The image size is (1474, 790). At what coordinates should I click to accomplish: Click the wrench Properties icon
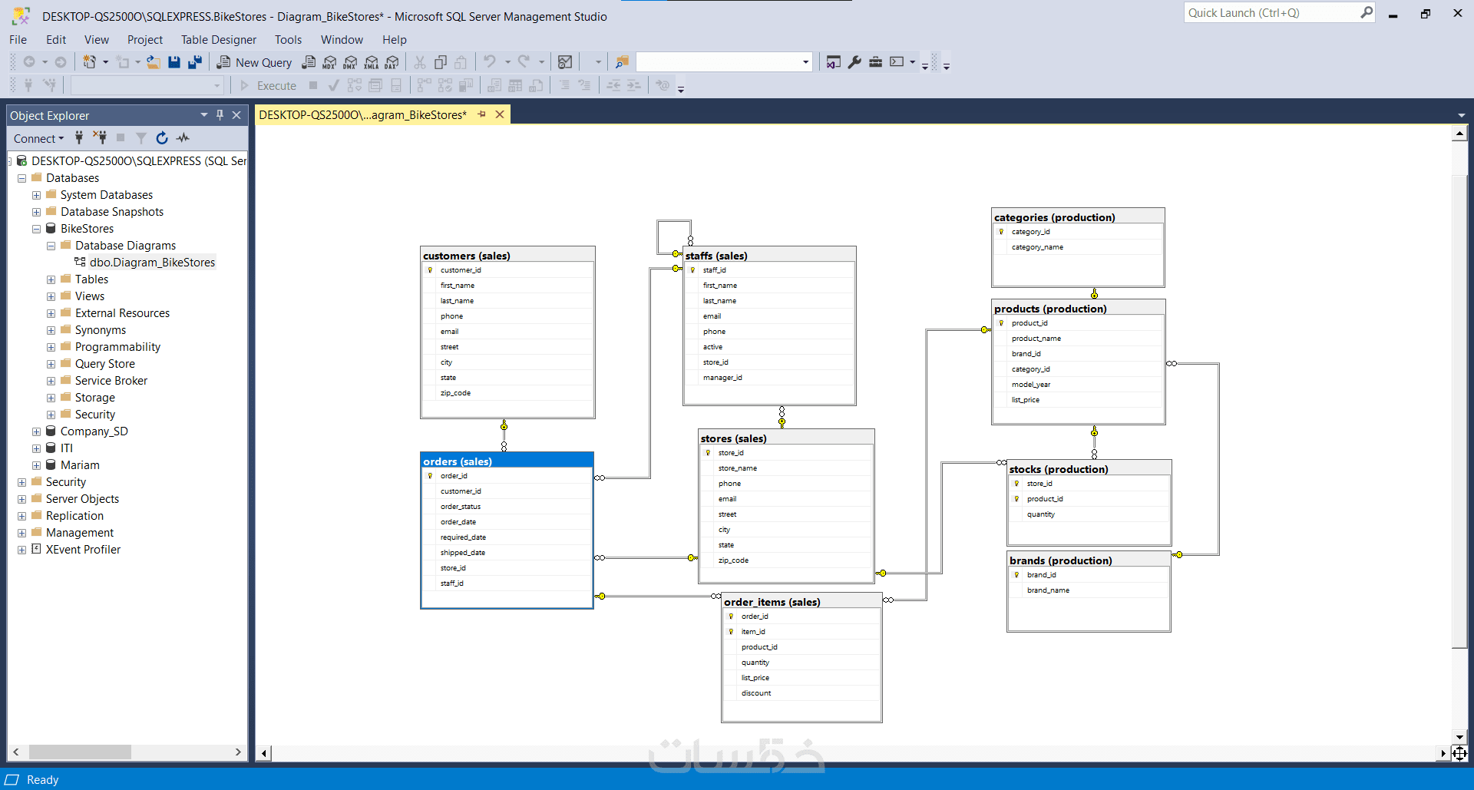(x=854, y=62)
